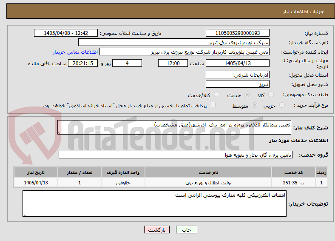Image resolution: width=335 pixels, height=241 pixels.
Task: Open the اطلاعات تماس خریدار link
Action: click(75, 52)
